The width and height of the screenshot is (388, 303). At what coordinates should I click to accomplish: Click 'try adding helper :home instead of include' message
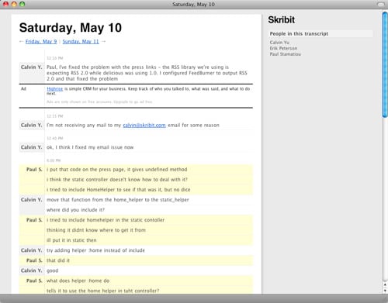(95, 250)
